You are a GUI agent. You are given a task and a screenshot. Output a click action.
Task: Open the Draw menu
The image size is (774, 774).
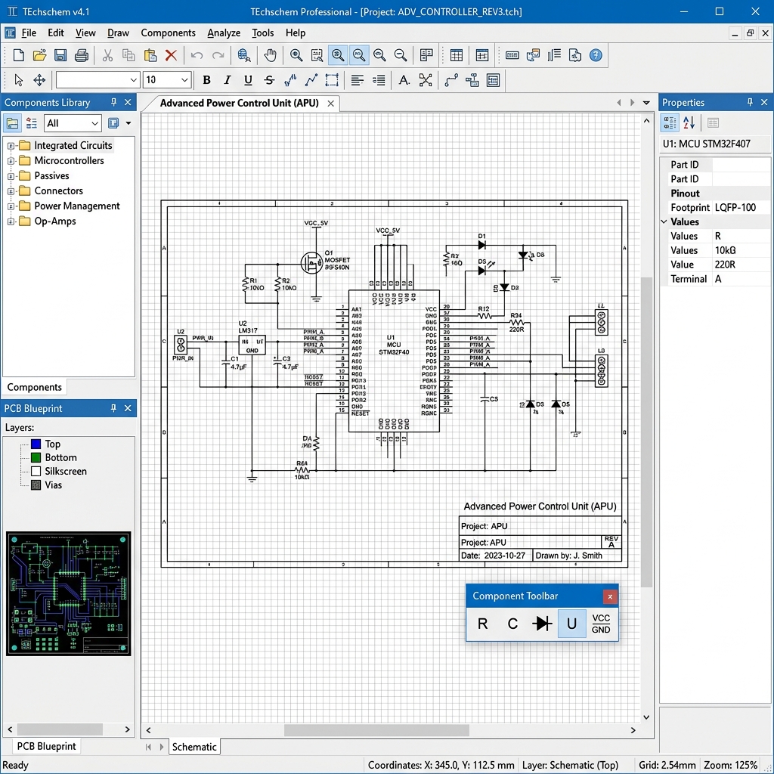point(118,33)
